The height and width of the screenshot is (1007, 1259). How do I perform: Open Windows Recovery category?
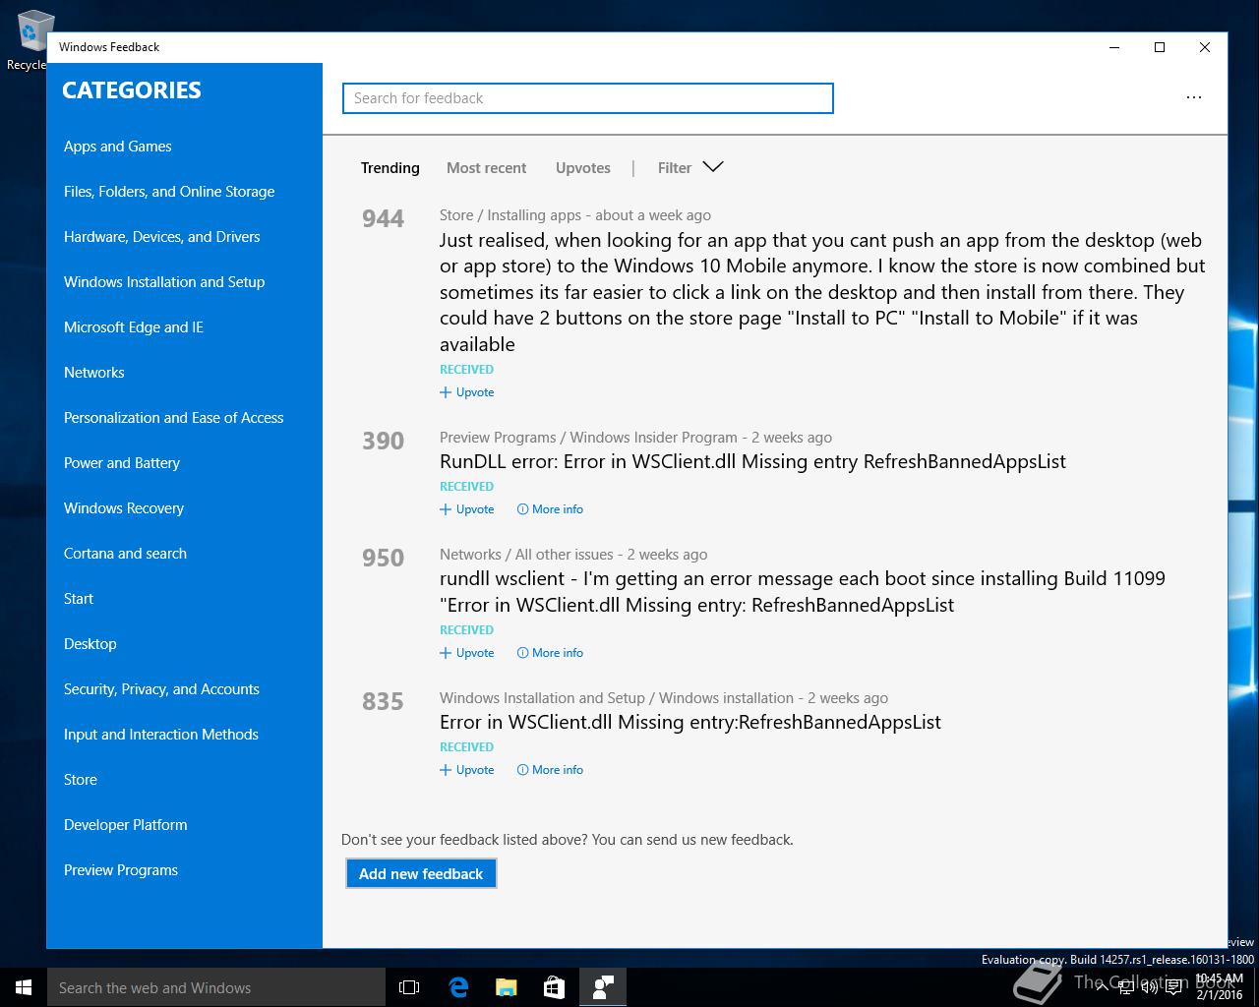[124, 508]
